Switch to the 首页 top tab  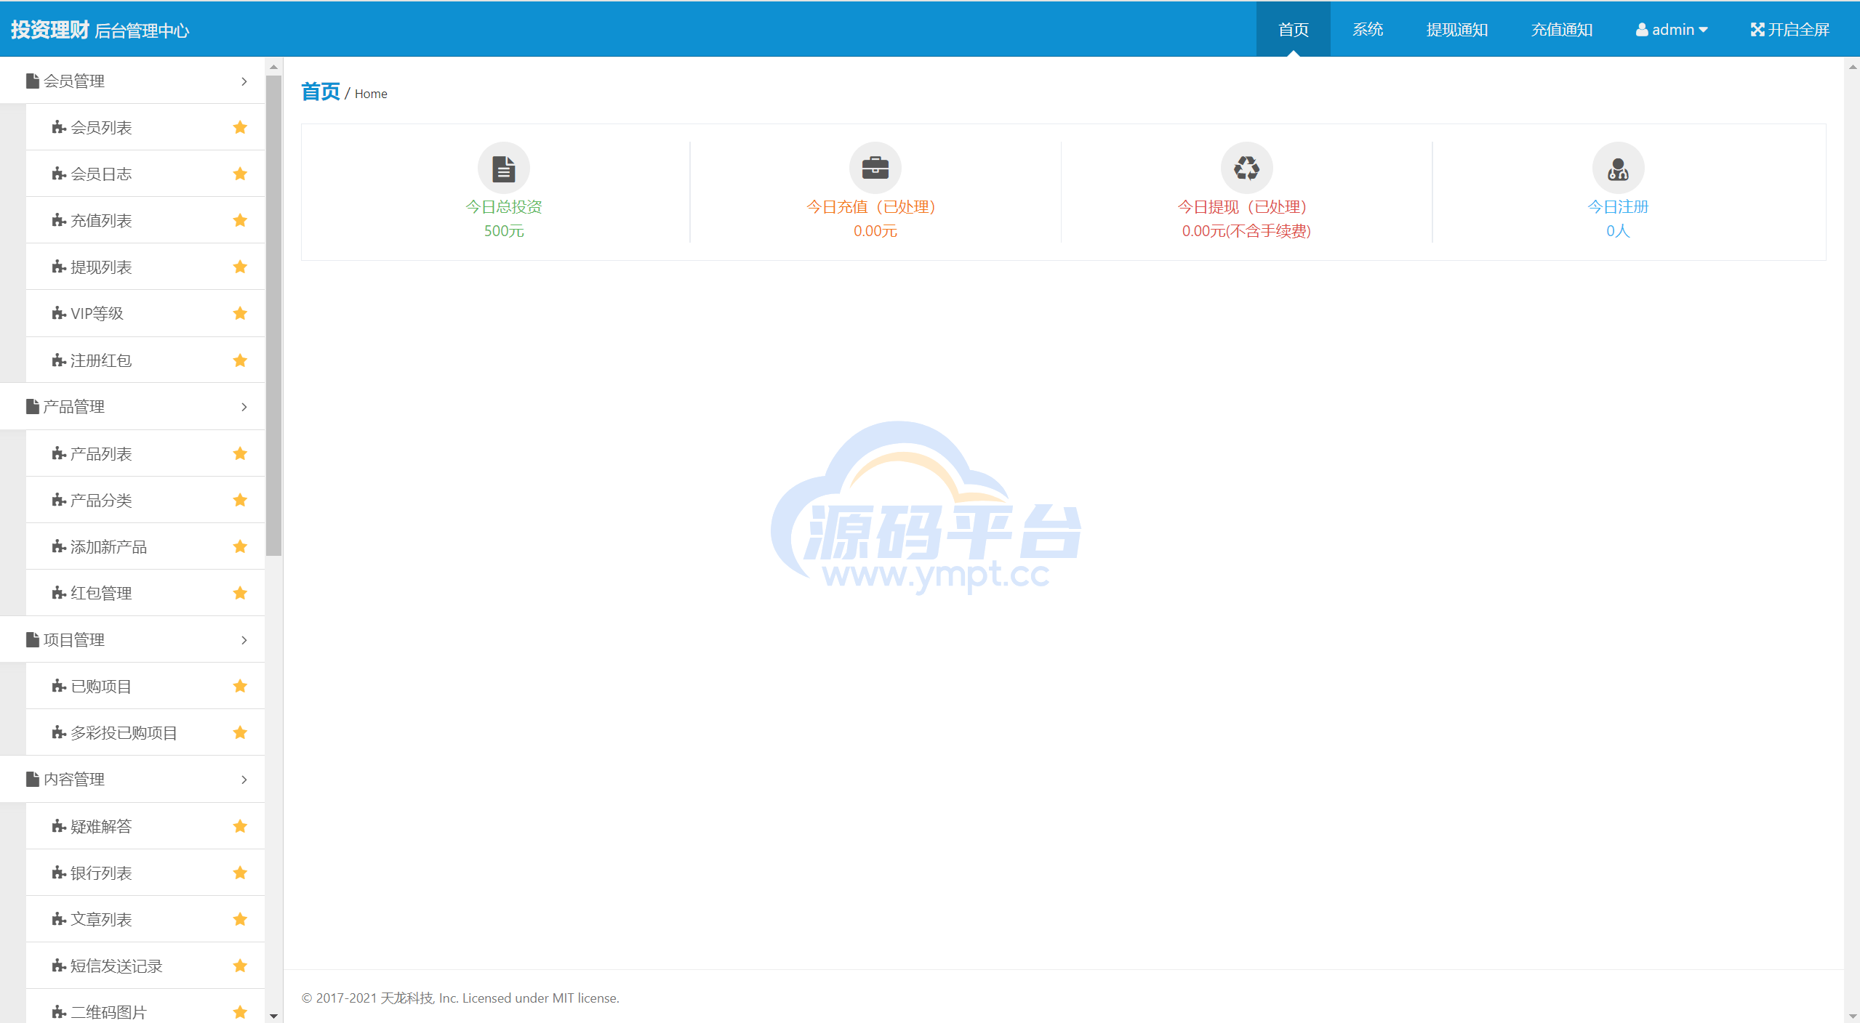[1294, 29]
